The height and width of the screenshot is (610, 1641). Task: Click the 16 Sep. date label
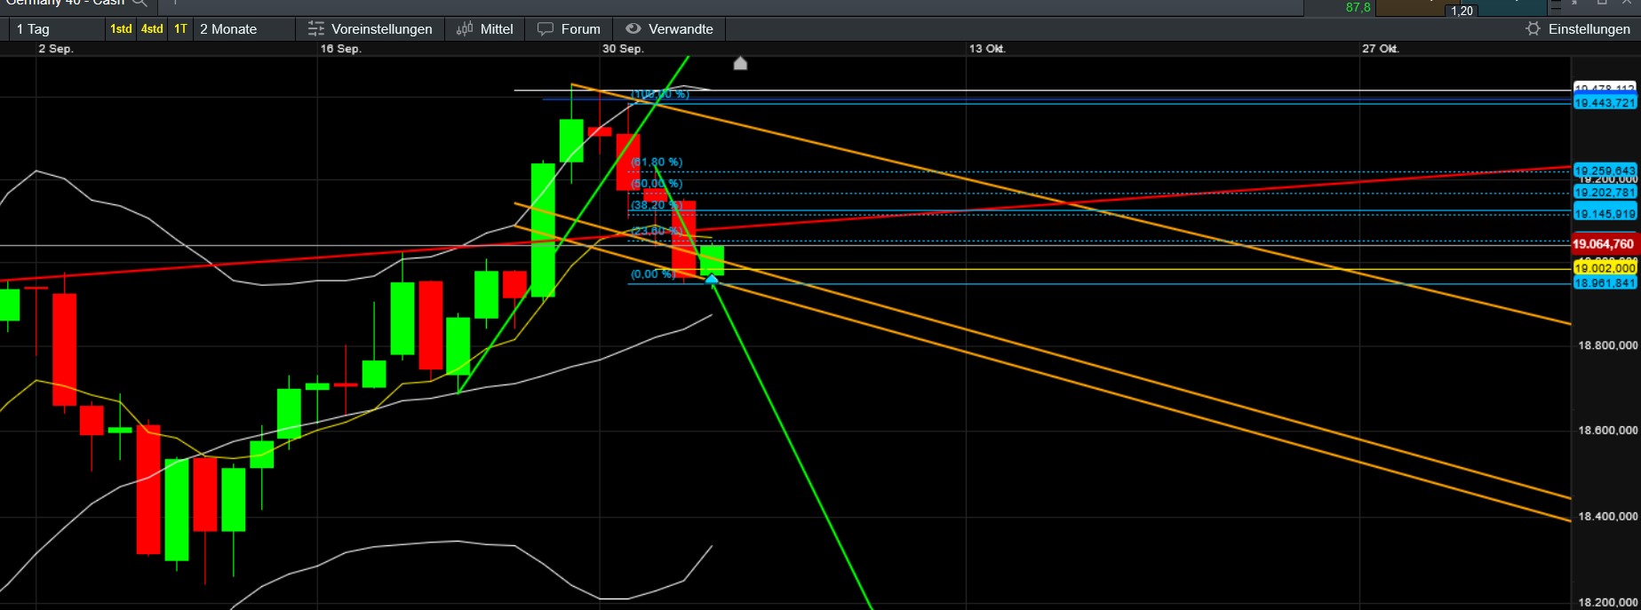341,49
